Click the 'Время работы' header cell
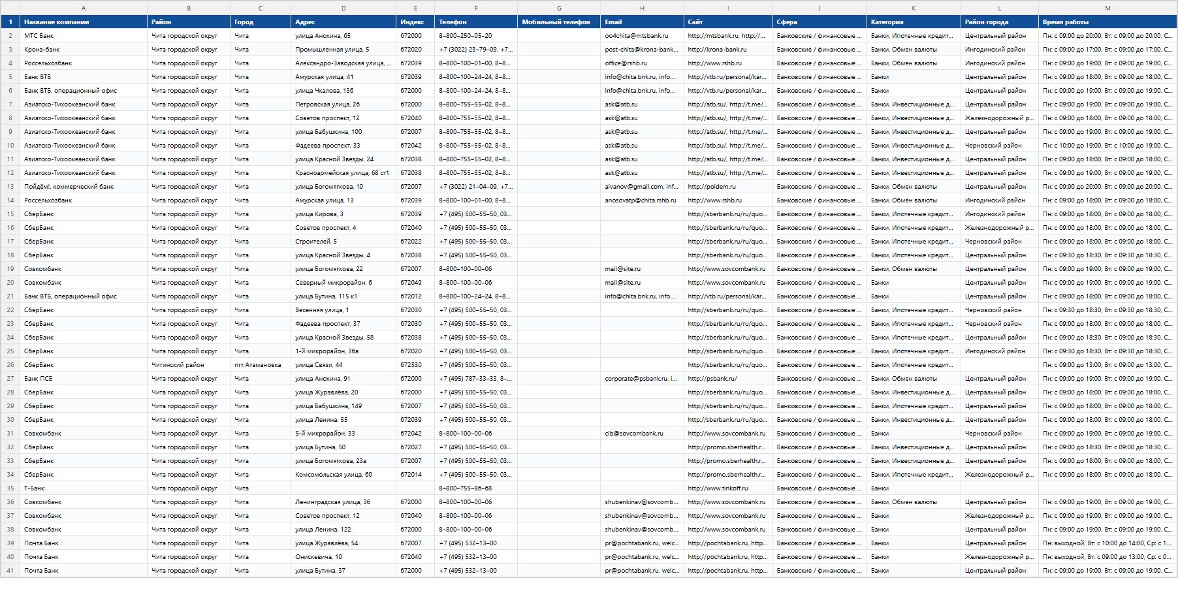The width and height of the screenshot is (1178, 589). coord(1107,22)
